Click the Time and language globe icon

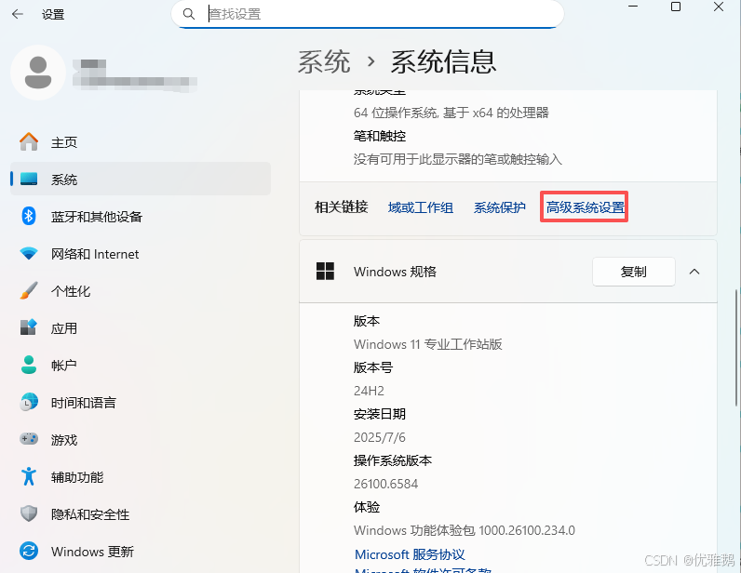pos(29,402)
